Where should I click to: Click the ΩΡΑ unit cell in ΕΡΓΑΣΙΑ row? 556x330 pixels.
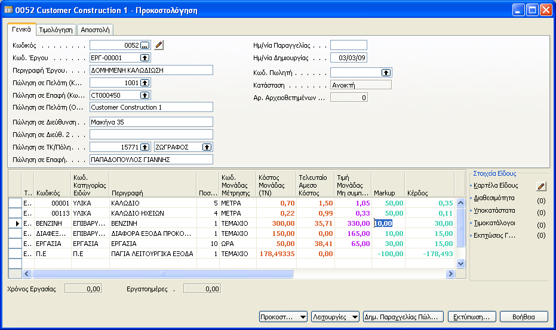[x=237, y=244]
